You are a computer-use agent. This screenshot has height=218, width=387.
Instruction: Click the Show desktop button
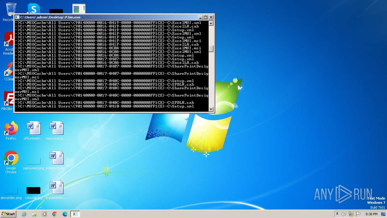click(x=384, y=214)
